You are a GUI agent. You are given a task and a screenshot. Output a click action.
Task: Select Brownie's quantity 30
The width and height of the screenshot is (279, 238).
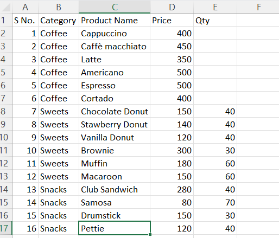(x=215, y=150)
